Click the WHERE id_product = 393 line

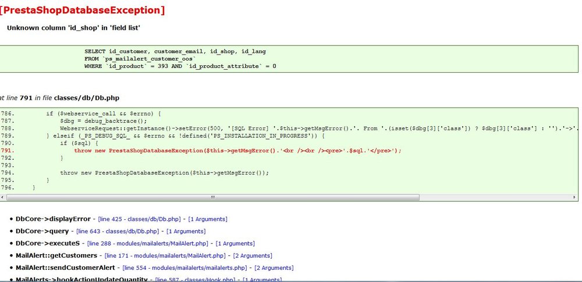pyautogui.click(x=180, y=66)
